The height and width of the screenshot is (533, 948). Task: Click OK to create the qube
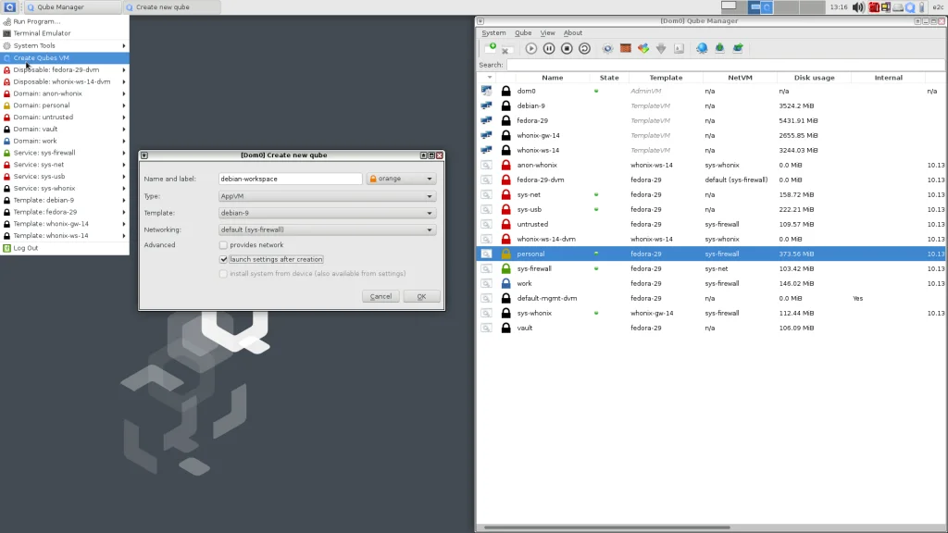click(x=421, y=297)
